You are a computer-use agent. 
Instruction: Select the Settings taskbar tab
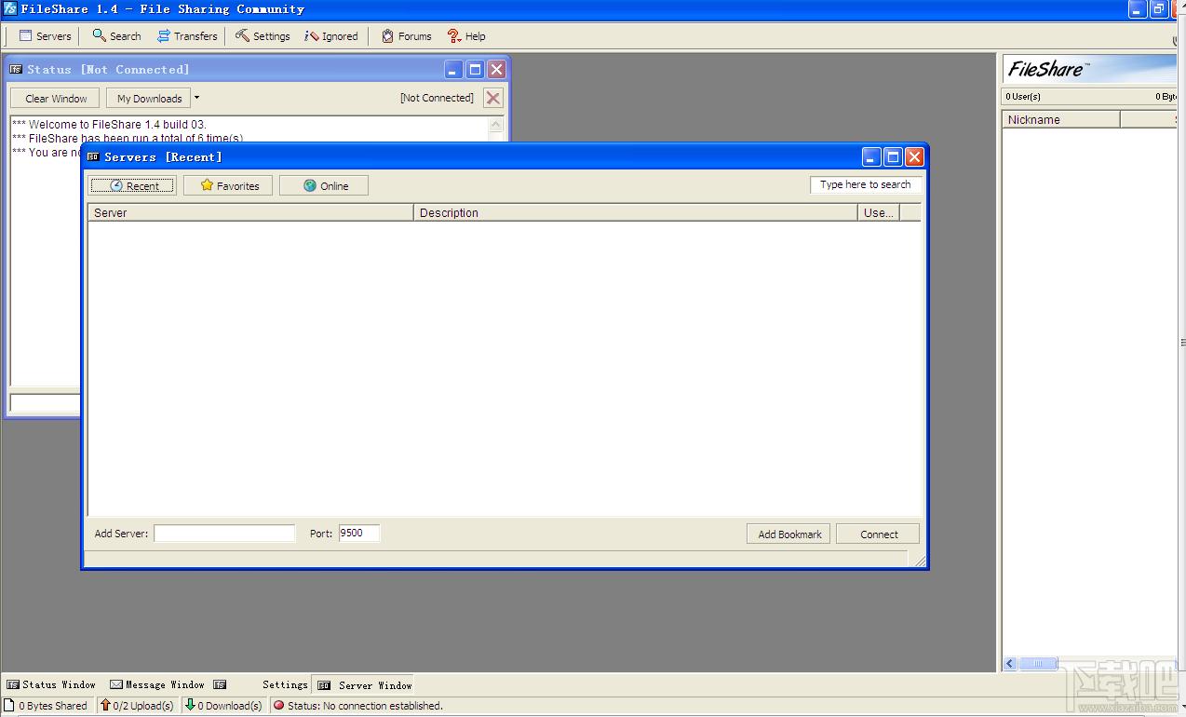pyautogui.click(x=284, y=684)
